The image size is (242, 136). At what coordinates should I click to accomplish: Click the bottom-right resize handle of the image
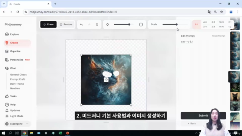(131, 105)
